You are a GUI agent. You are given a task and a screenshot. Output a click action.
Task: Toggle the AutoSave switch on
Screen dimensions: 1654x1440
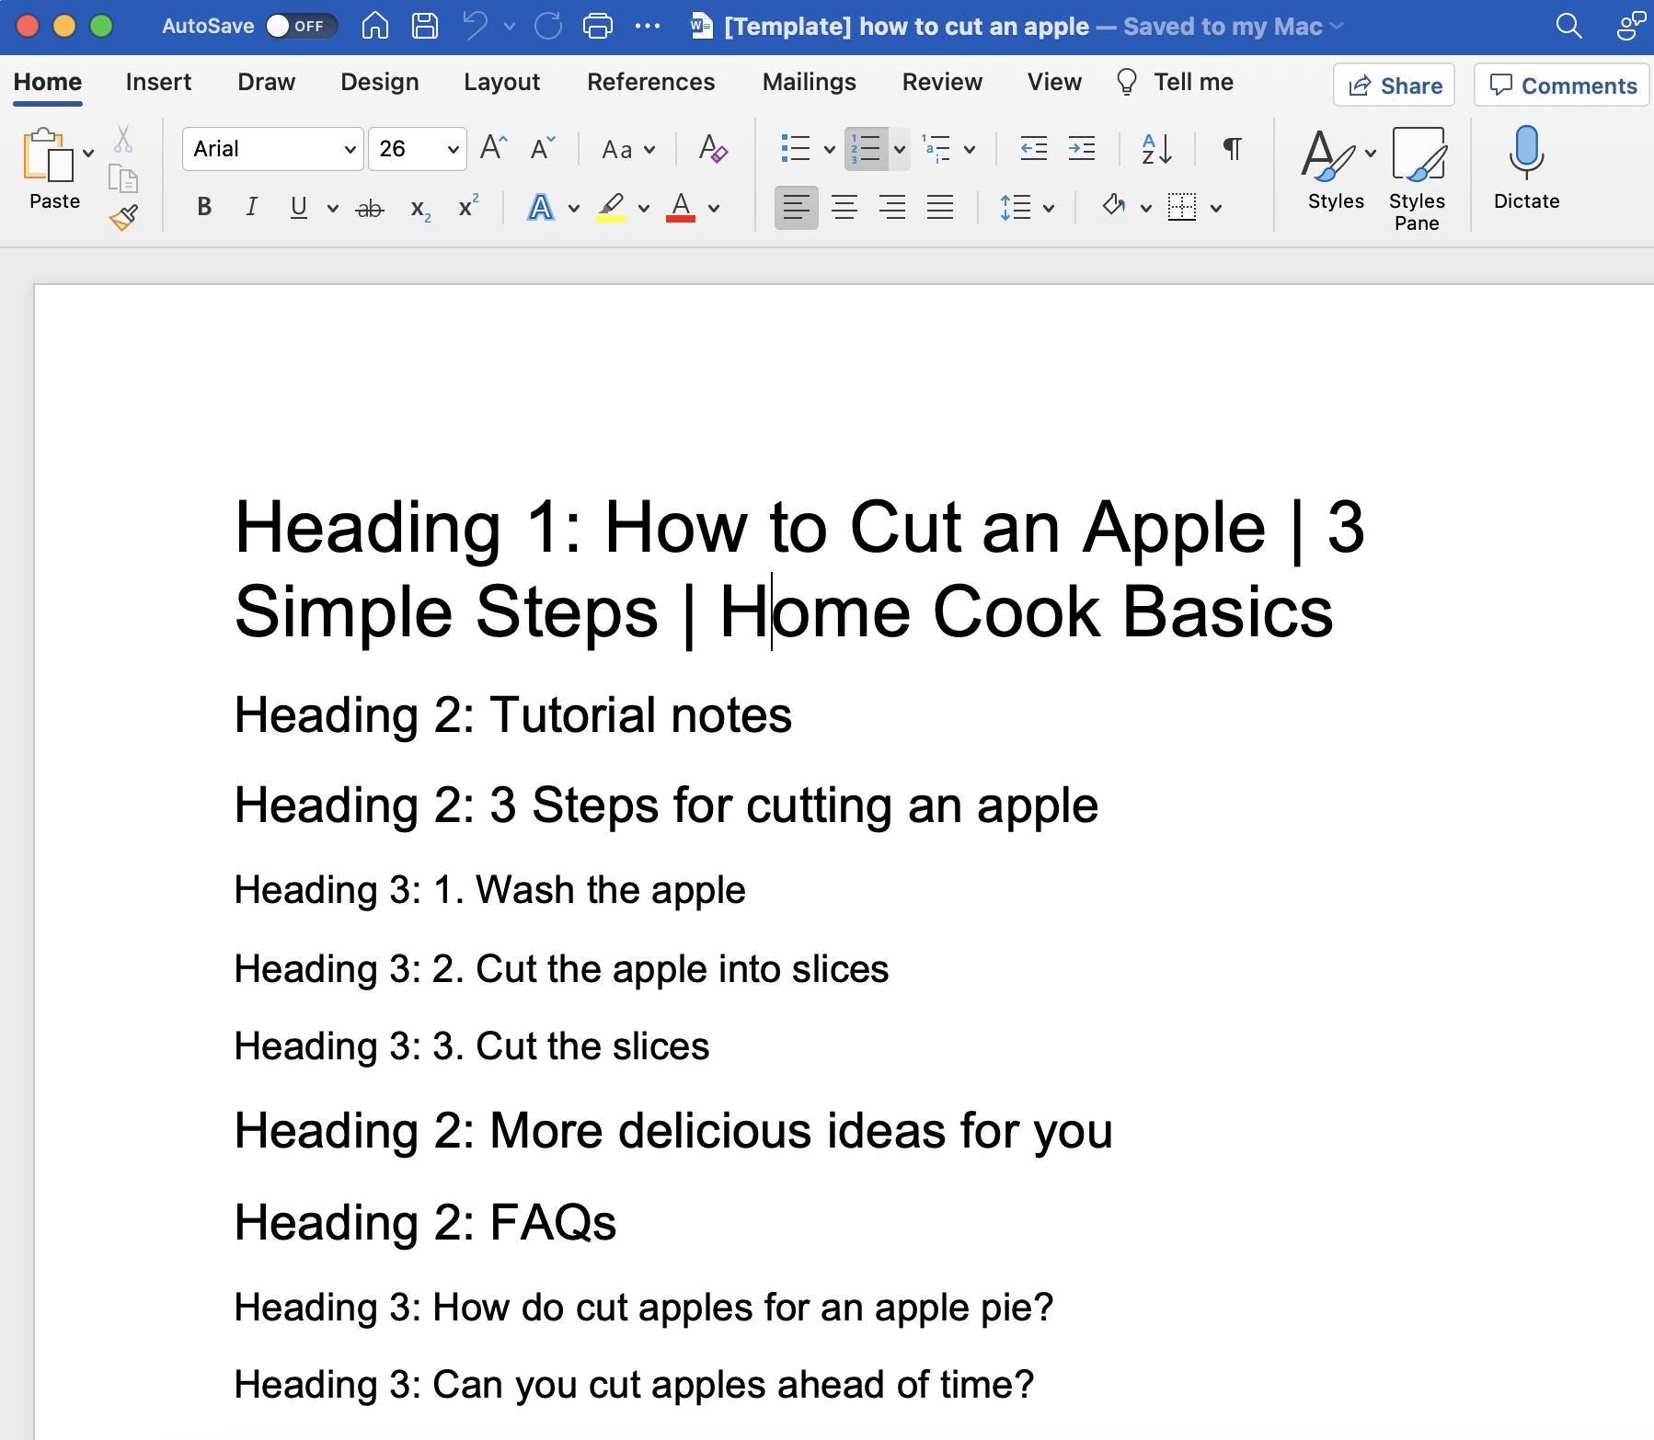pyautogui.click(x=301, y=27)
